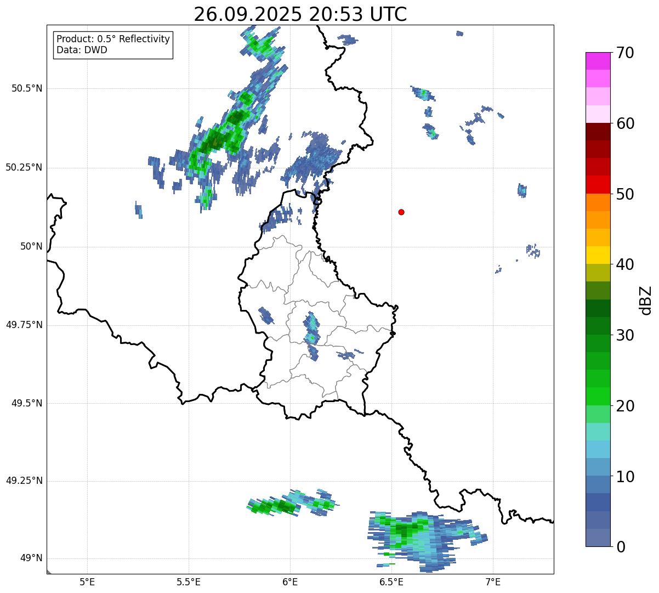Image resolution: width=659 pixels, height=593 pixels.
Task: Pick the bright red swatch just above 50 dBZ
Action: pyautogui.click(x=598, y=185)
